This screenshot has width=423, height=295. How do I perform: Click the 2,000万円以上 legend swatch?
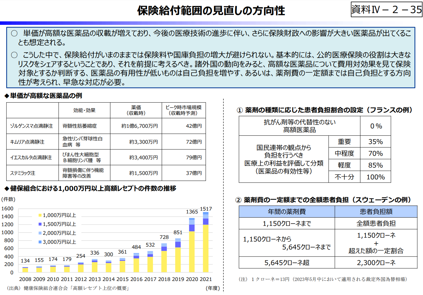point(40,233)
